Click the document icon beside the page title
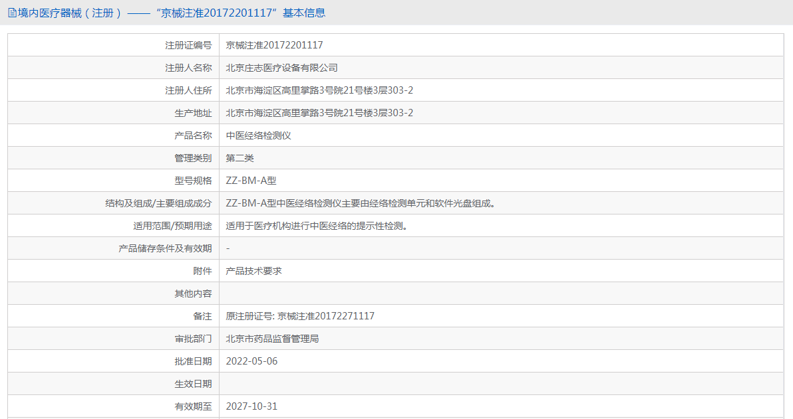This screenshot has width=793, height=419. click(x=12, y=13)
